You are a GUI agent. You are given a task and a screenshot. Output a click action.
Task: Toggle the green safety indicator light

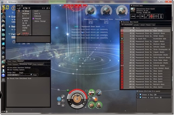(x=68, y=90)
